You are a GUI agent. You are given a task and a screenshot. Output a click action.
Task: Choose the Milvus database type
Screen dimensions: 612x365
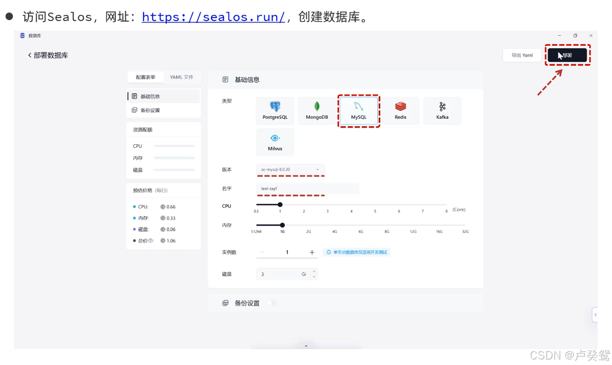tap(275, 142)
